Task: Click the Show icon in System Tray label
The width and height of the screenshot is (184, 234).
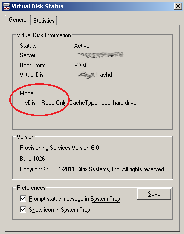Action: tap(59, 210)
